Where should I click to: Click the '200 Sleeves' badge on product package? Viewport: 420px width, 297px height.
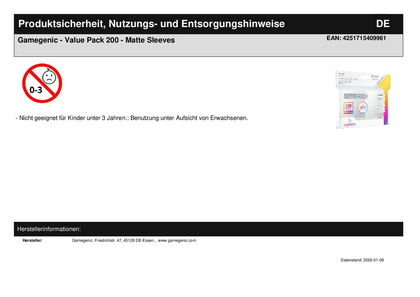point(348,108)
